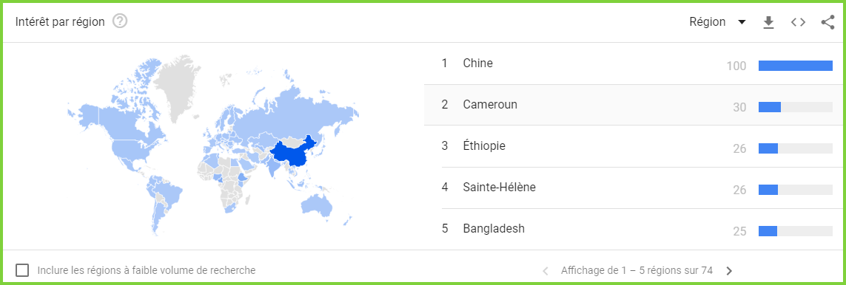
Task: Select the Cameroun row in the ranking
Action: point(634,105)
